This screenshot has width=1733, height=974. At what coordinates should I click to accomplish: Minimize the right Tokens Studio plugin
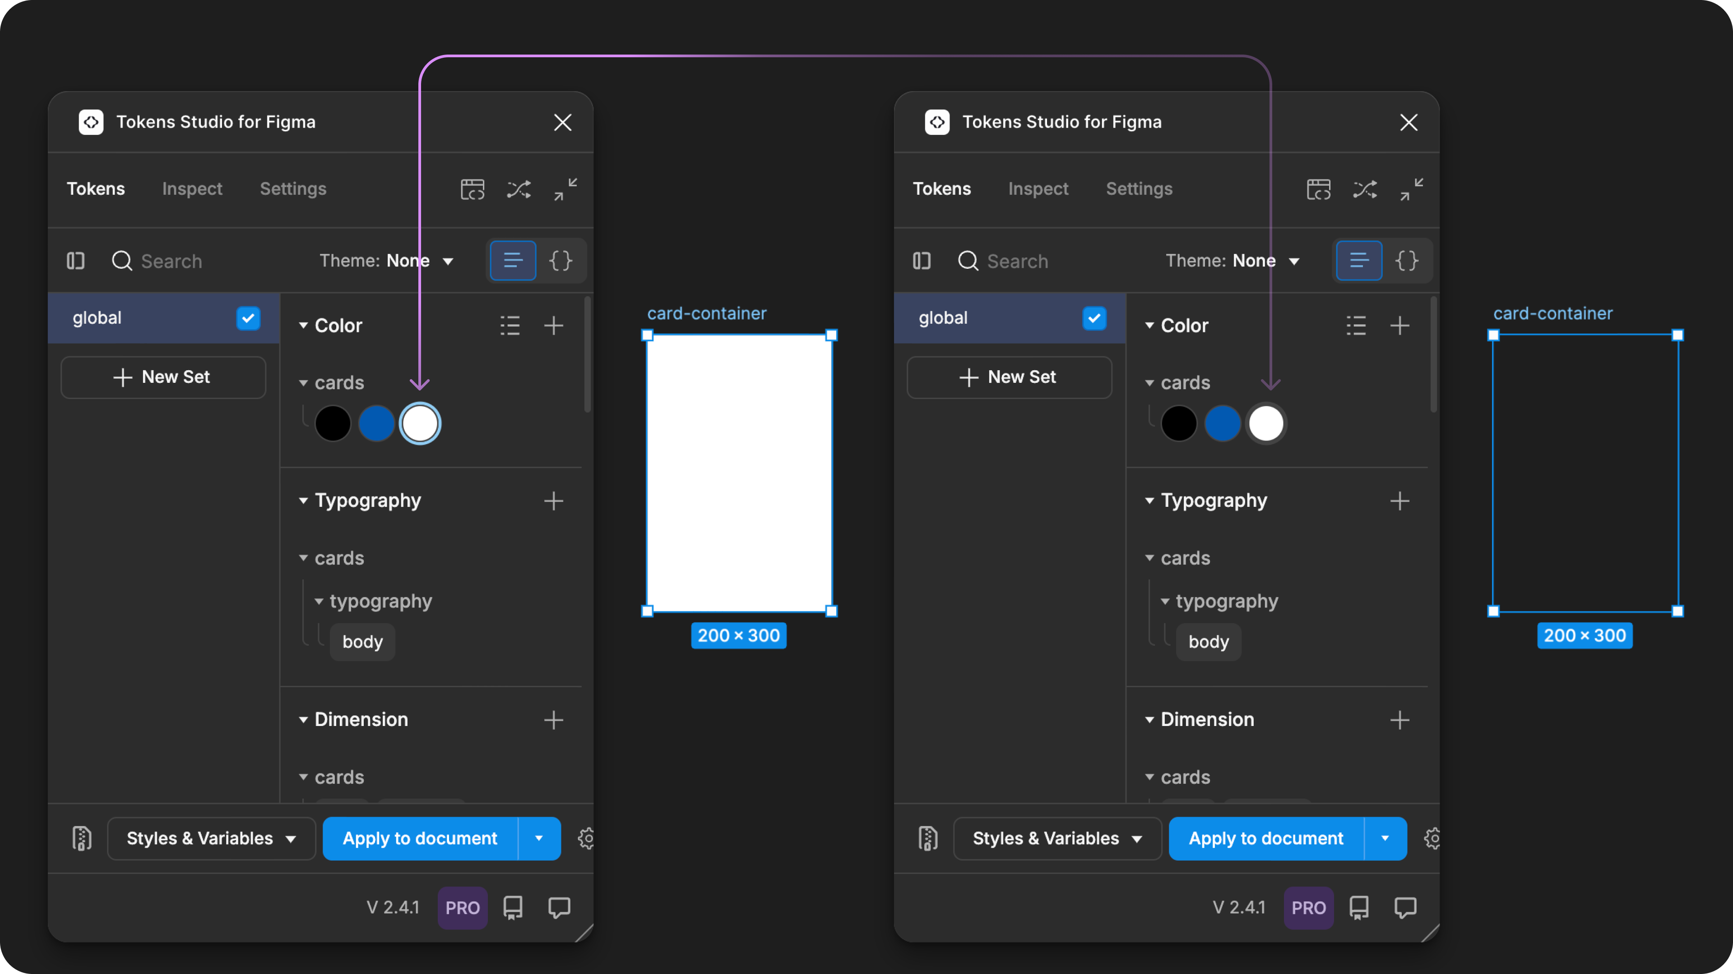pyautogui.click(x=1411, y=189)
